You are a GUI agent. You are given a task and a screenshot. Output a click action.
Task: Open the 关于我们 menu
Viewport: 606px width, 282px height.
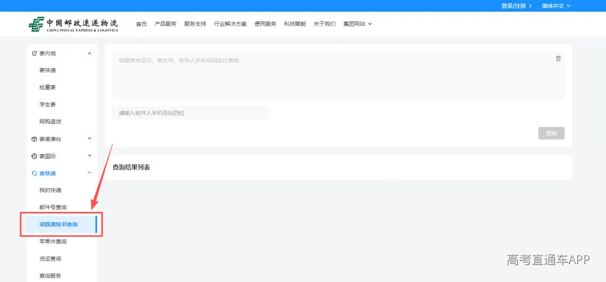[x=325, y=24]
